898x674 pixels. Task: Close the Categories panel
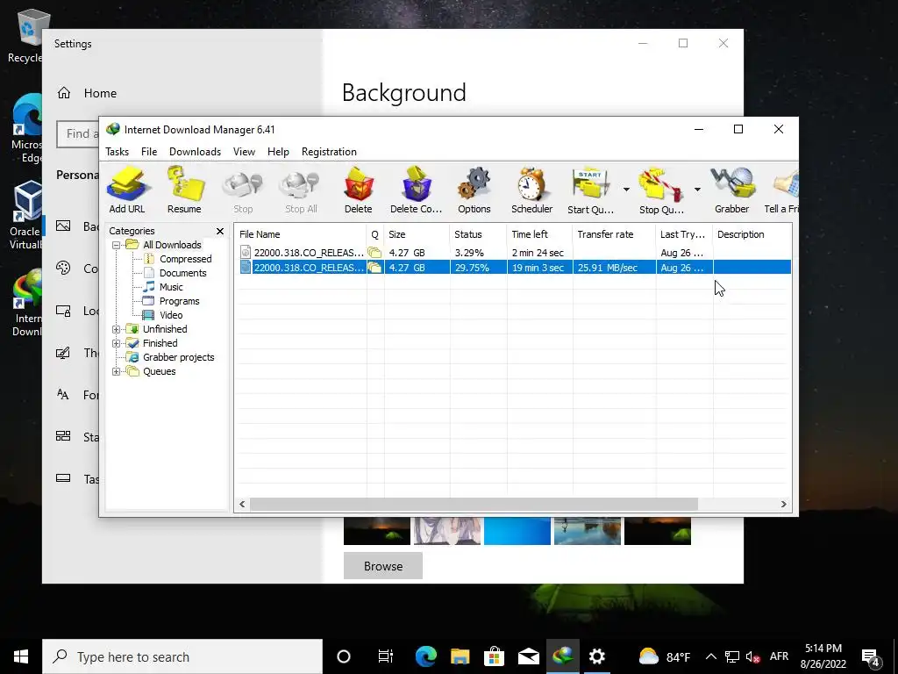point(220,231)
